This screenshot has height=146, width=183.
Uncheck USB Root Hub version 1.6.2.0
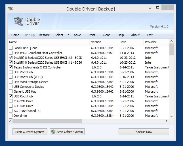[10, 96]
